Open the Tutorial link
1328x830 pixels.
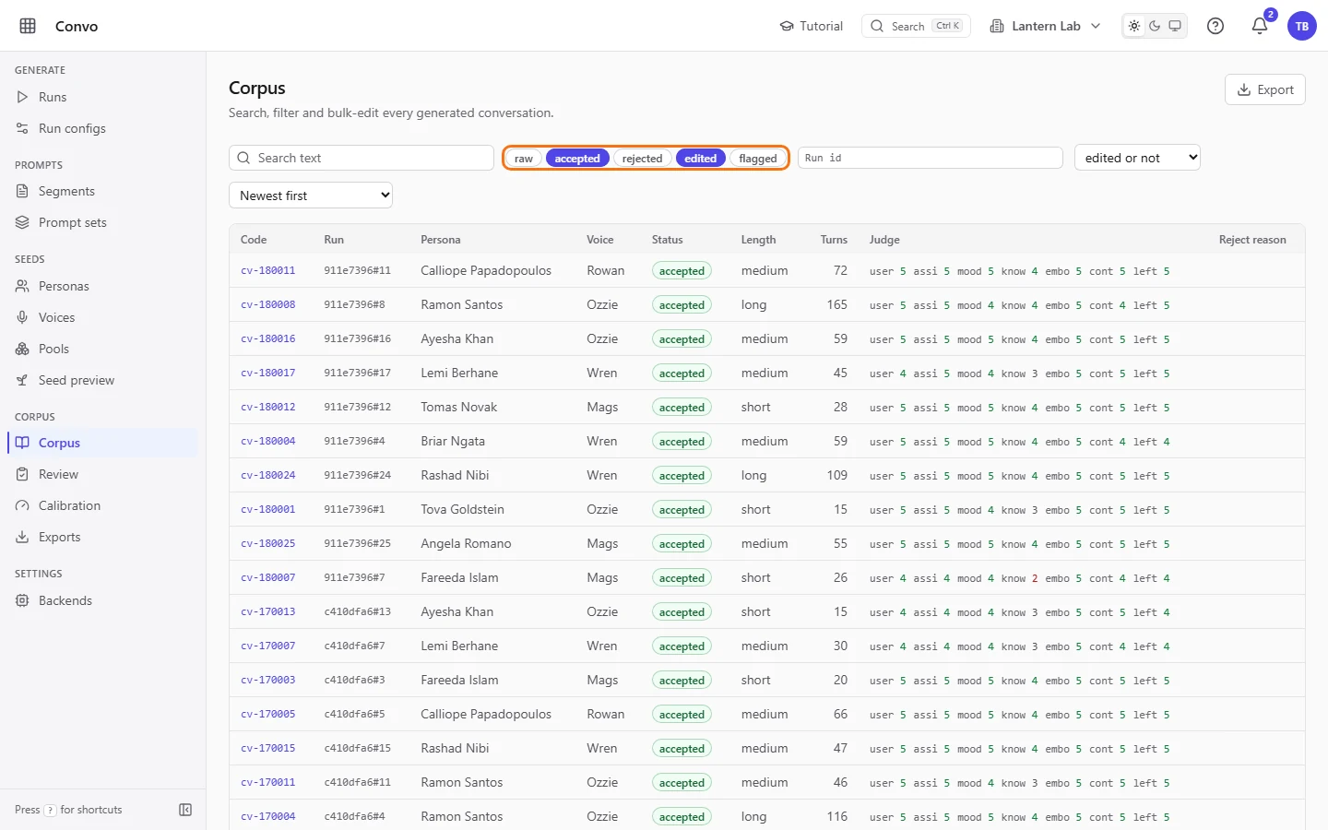tap(812, 26)
